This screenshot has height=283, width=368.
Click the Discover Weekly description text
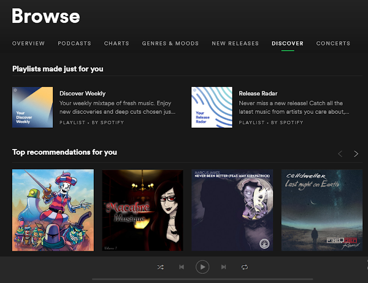pos(117,108)
